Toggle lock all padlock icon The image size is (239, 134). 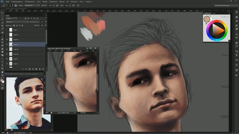coord(22,25)
